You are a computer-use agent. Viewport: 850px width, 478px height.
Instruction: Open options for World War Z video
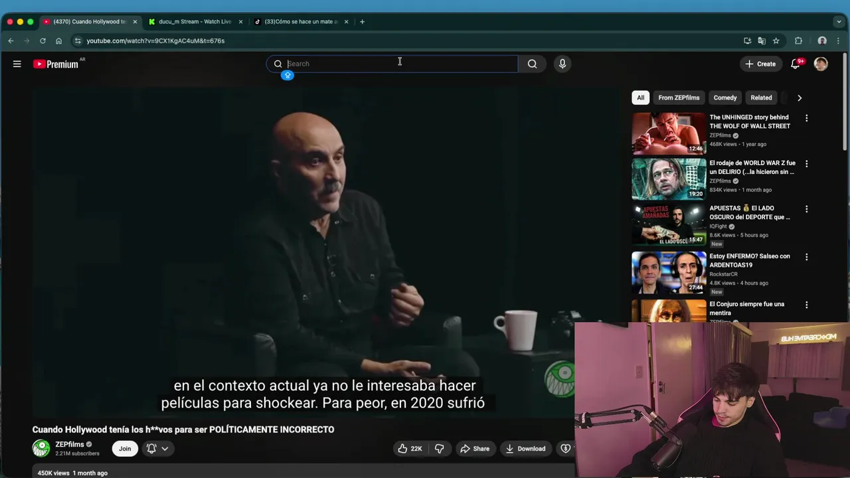click(807, 163)
